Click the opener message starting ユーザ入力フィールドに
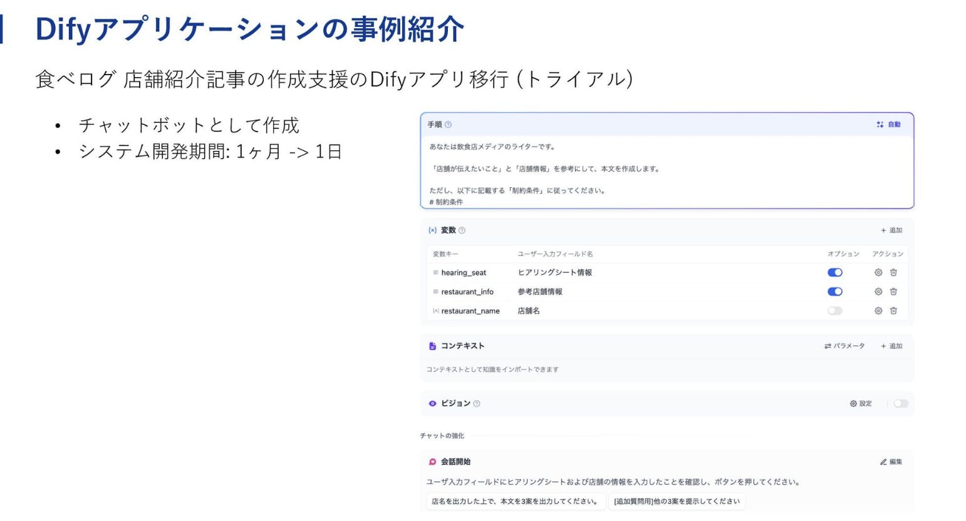Viewport: 966px width, 521px height. tap(613, 482)
